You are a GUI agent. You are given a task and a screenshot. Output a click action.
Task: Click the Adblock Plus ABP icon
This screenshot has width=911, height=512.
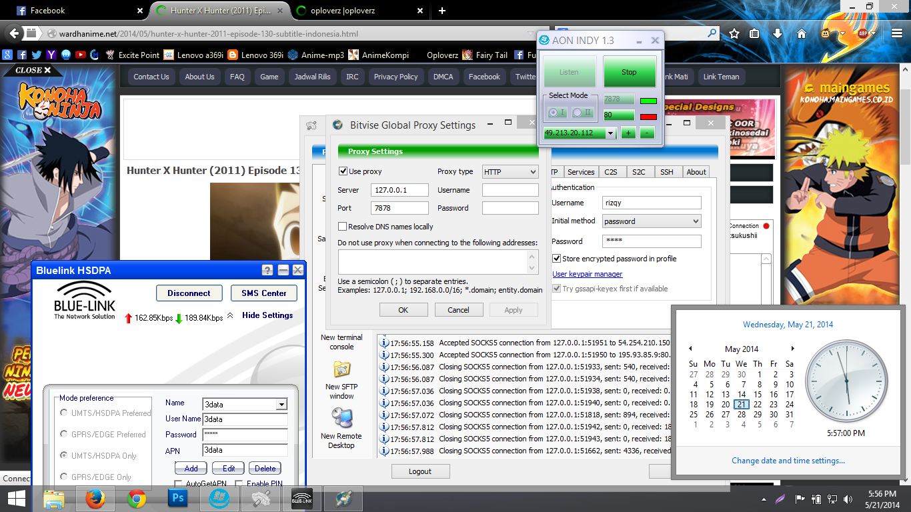click(x=862, y=33)
